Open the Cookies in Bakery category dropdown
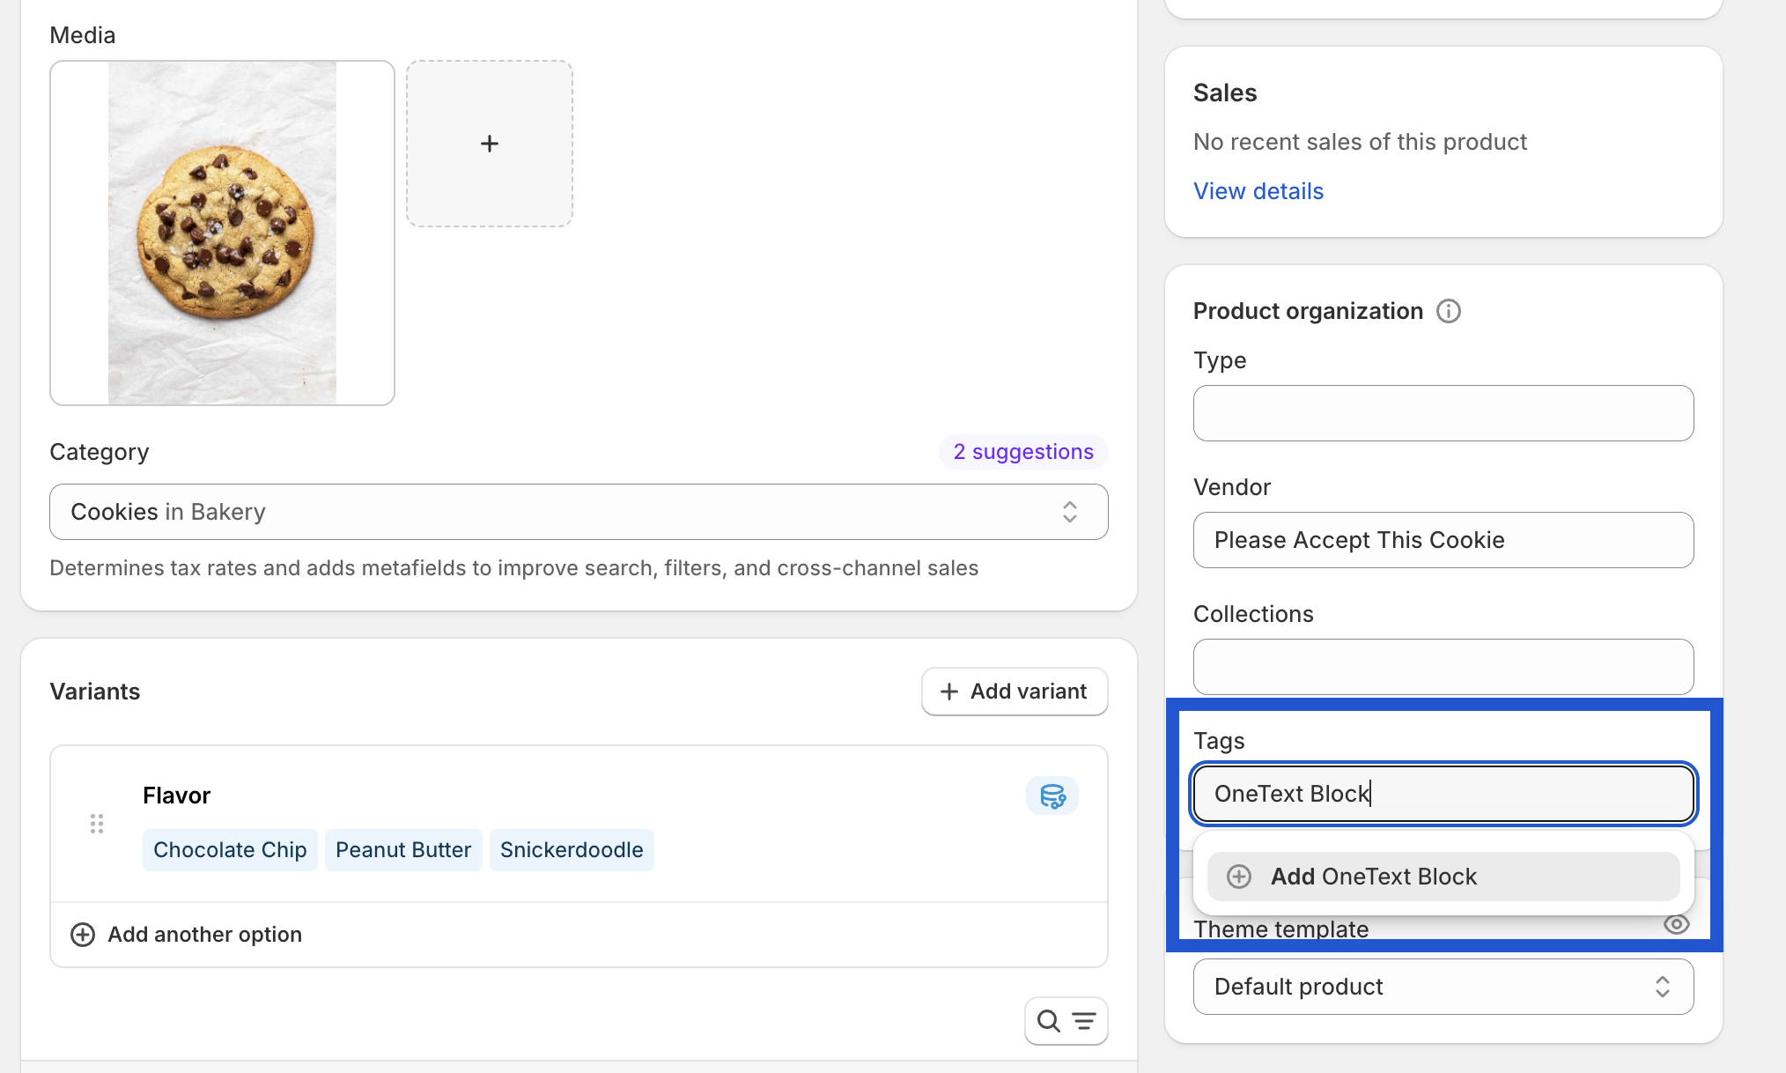Image resolution: width=1786 pixels, height=1073 pixels. (x=579, y=512)
